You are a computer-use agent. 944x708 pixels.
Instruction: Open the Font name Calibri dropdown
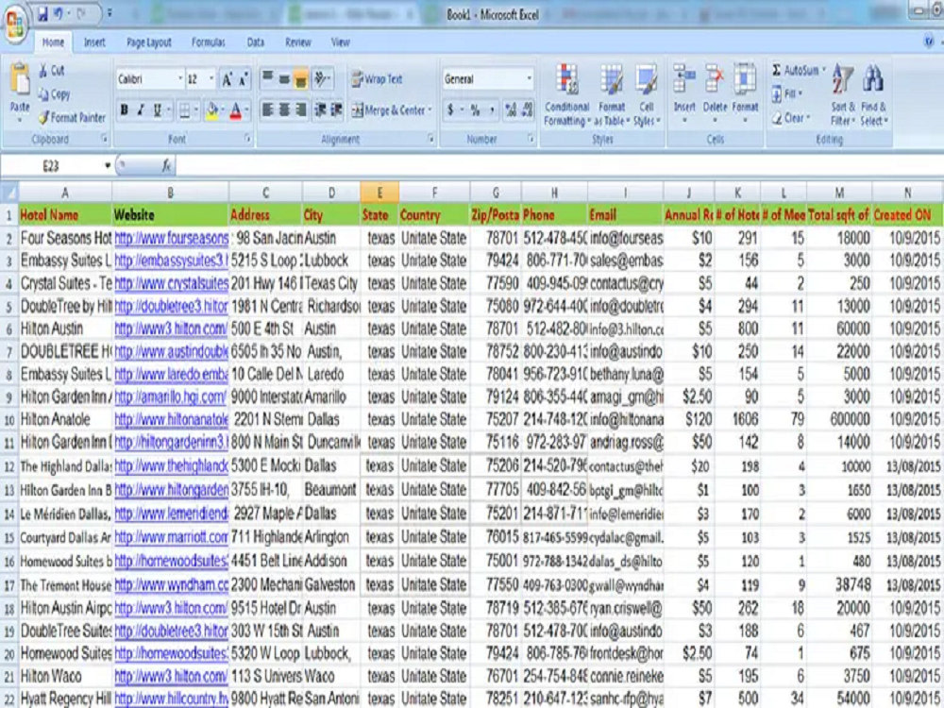tap(179, 79)
